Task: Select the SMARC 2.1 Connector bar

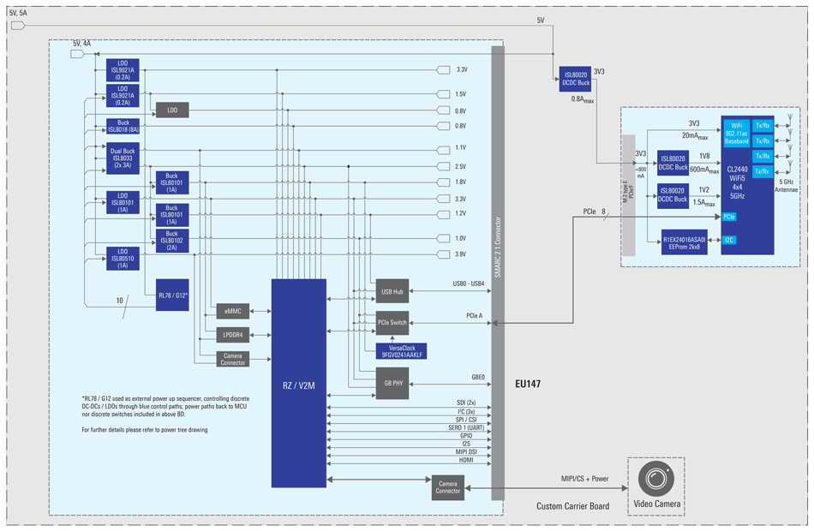Action: [x=498, y=273]
